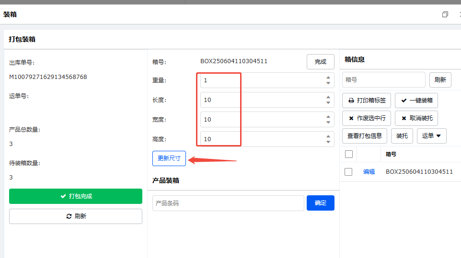
Task: Click the 刷新 button in 箱信息 panel
Action: click(x=440, y=80)
